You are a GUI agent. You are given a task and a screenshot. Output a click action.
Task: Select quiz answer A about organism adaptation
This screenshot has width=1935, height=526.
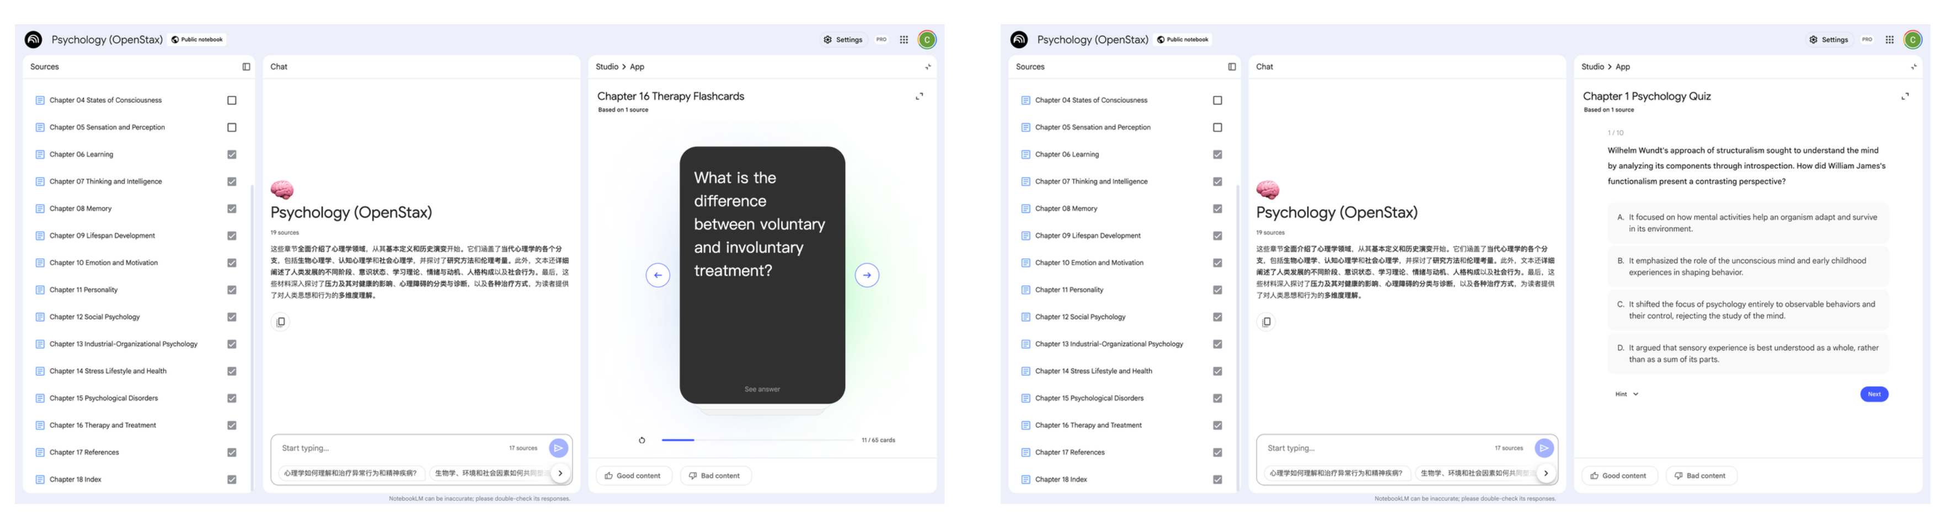coord(1746,223)
